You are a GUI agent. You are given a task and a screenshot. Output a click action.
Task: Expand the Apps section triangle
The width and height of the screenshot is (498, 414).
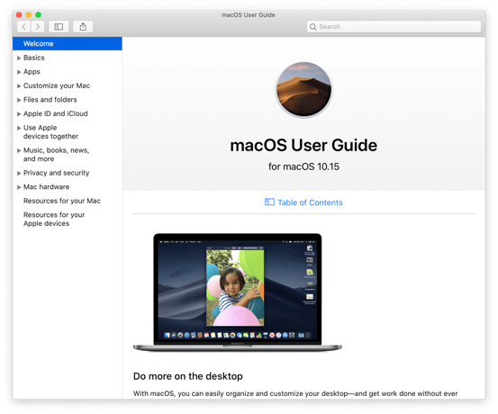click(19, 72)
